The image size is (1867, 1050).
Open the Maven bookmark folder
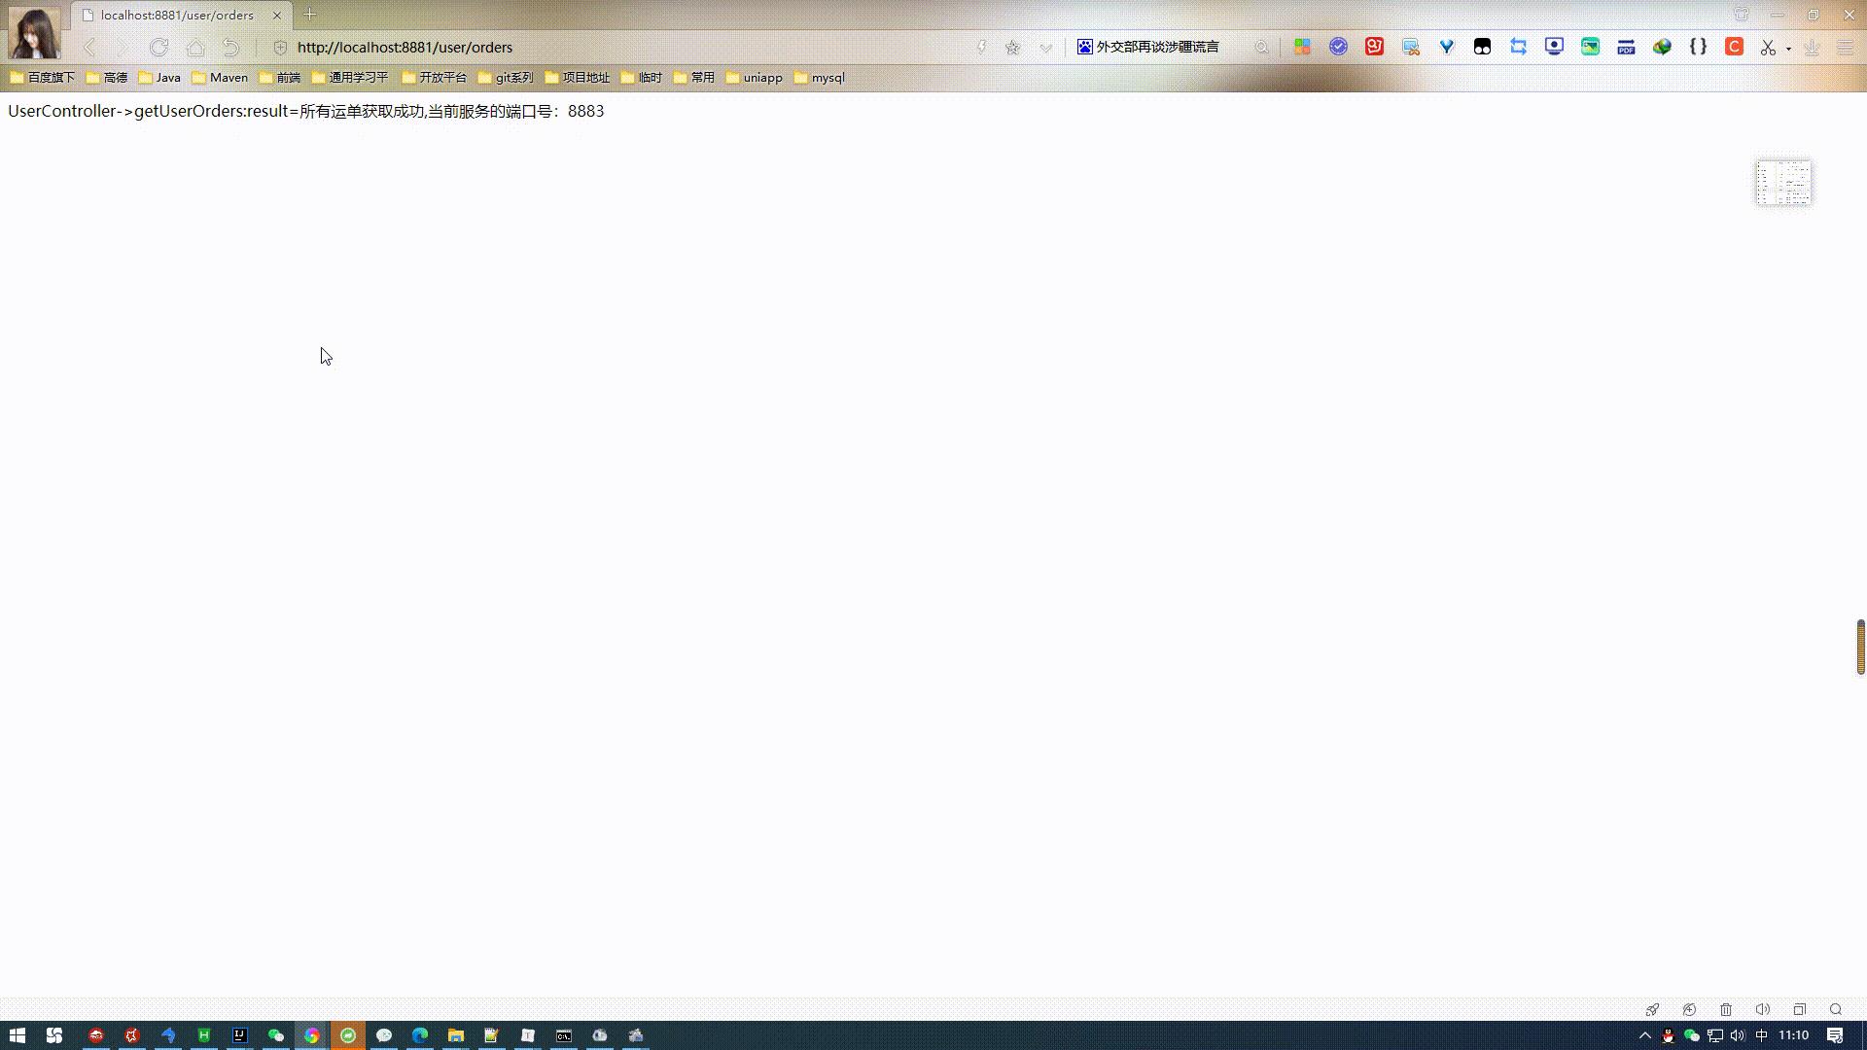coord(220,78)
